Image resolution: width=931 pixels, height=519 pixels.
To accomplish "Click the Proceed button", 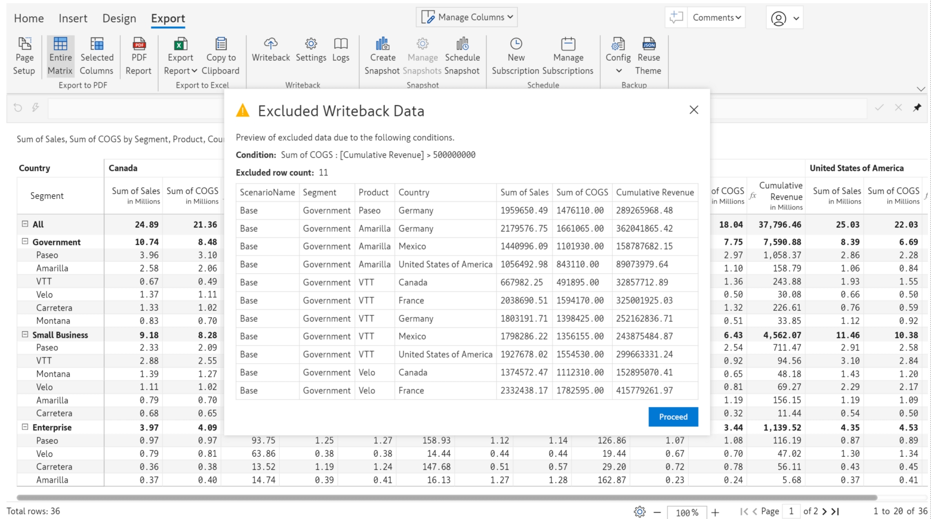I will pos(673,416).
